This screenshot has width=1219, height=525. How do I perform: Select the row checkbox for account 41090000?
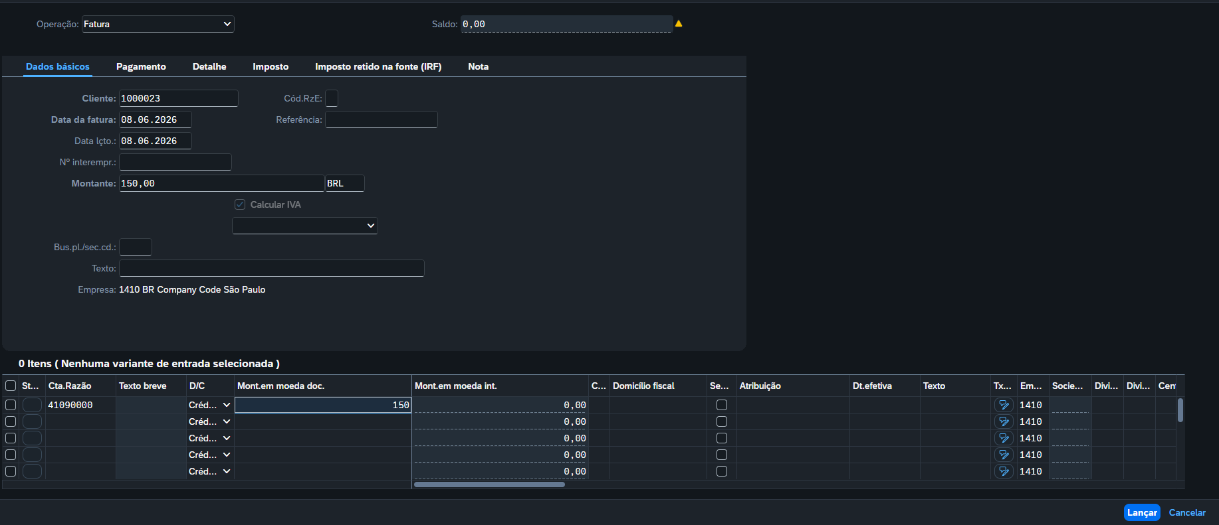pyautogui.click(x=11, y=405)
